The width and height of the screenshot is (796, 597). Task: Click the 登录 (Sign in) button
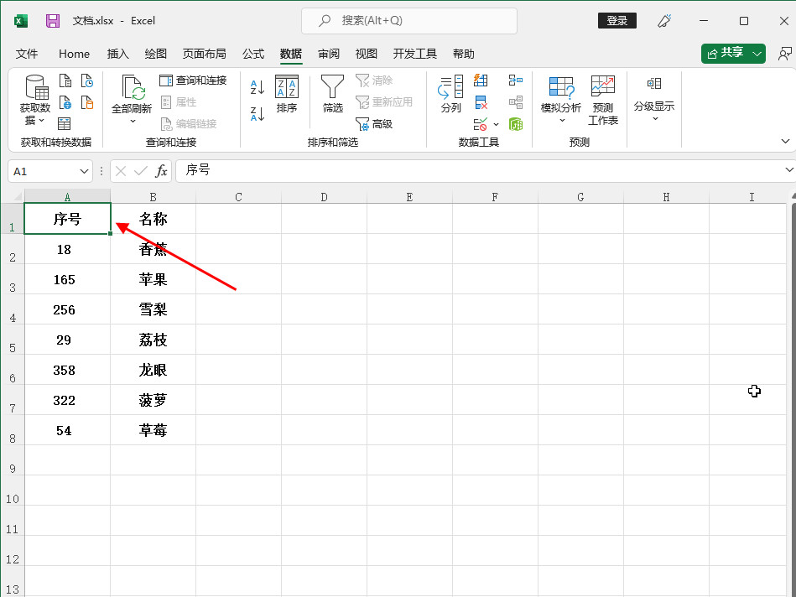click(x=617, y=21)
